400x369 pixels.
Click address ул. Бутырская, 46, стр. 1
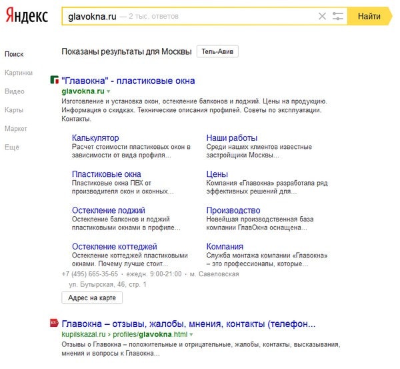(x=107, y=285)
